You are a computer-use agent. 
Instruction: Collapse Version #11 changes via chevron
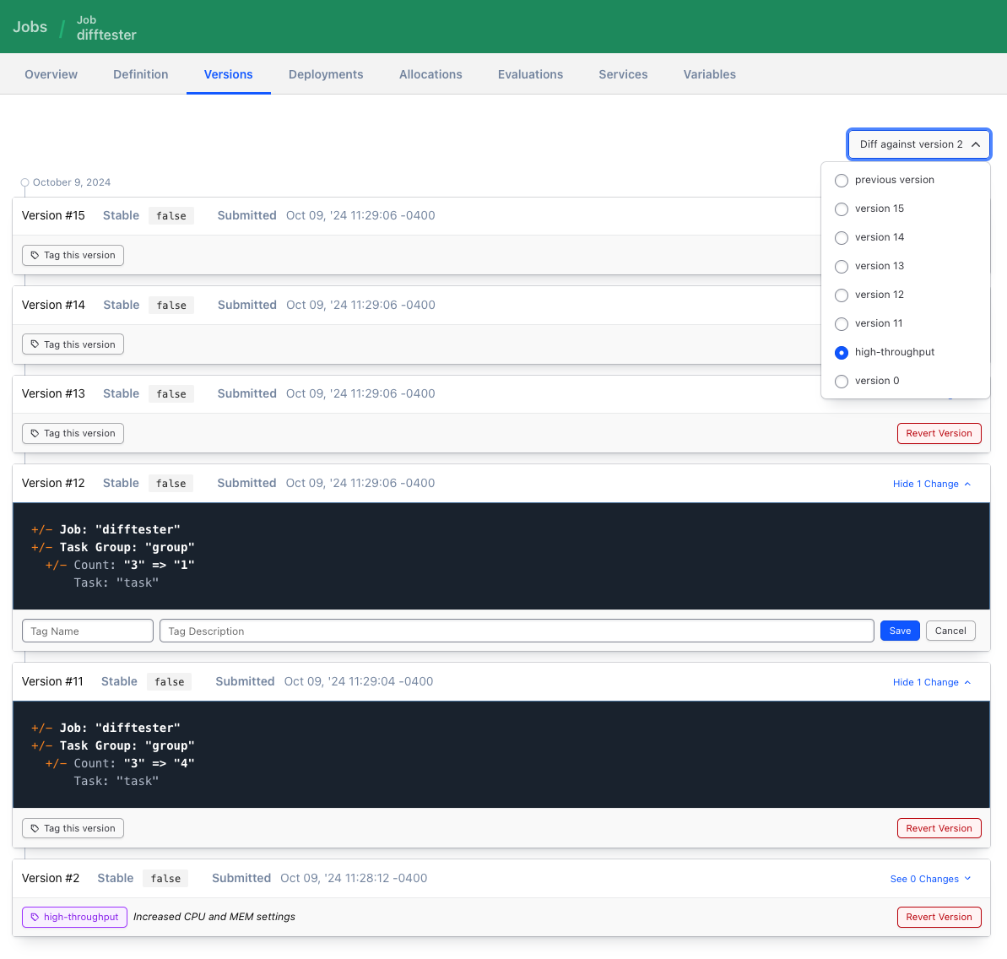pyautogui.click(x=967, y=682)
